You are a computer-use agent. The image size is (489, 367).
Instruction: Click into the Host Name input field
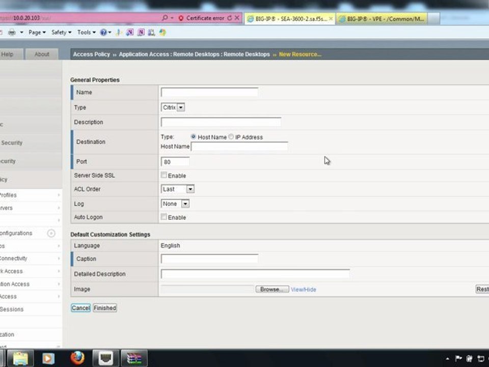point(239,146)
